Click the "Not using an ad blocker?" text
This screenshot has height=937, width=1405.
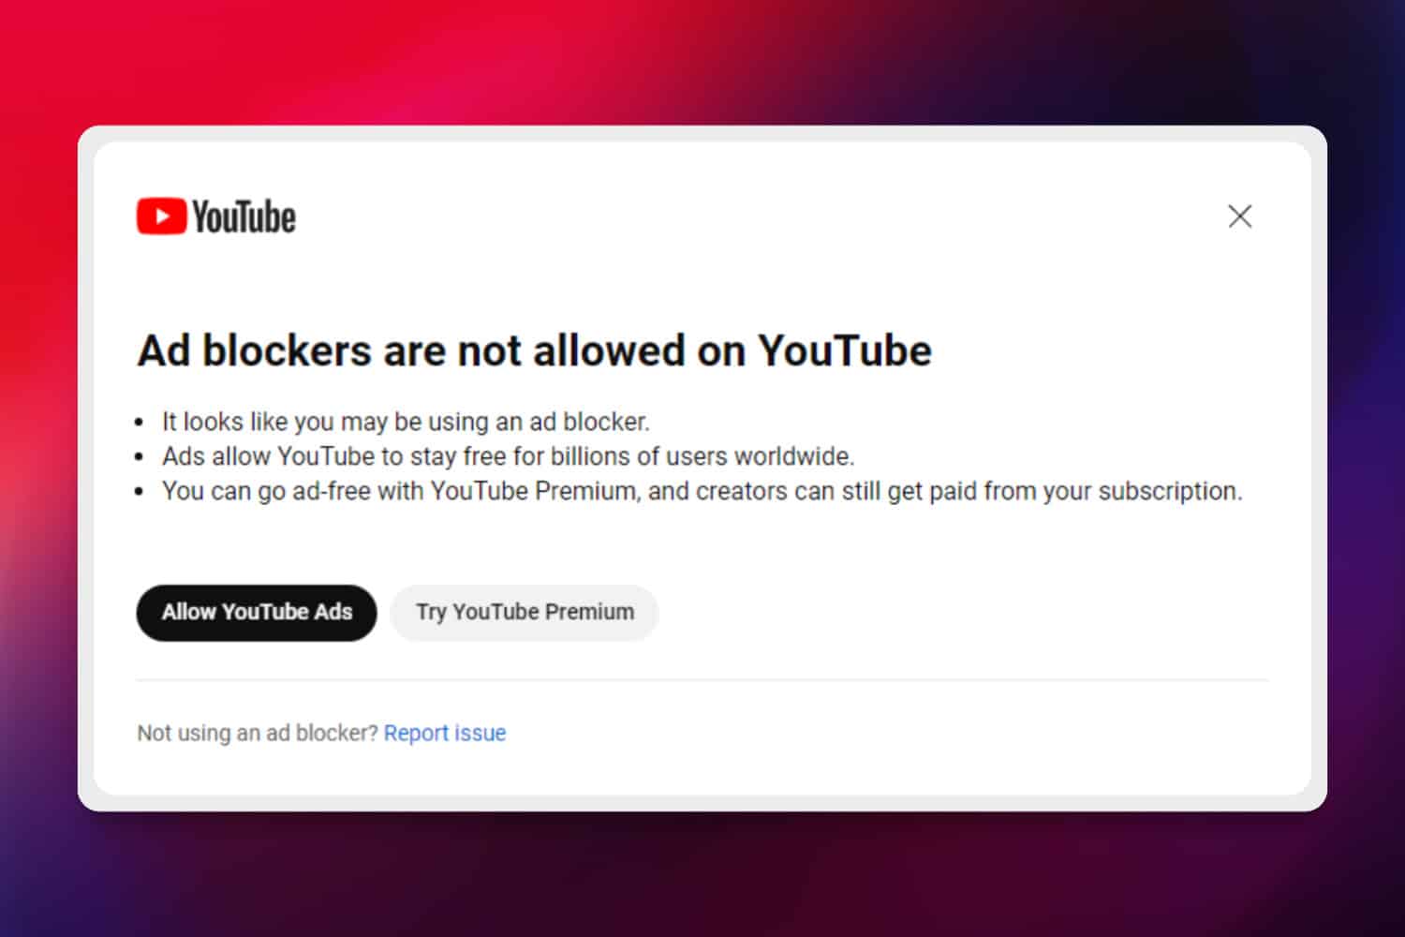(258, 733)
